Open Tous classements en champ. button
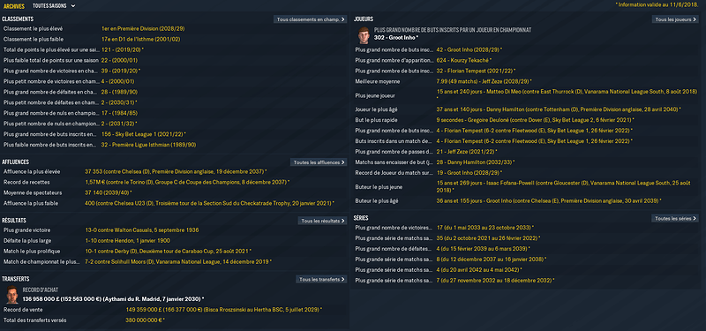The width and height of the screenshot is (706, 331). (x=311, y=19)
